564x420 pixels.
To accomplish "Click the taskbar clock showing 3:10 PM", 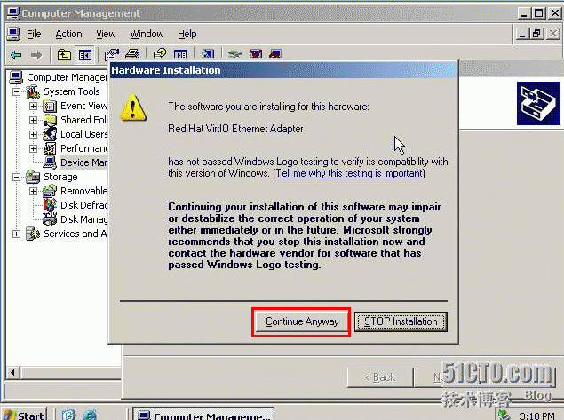I will point(537,416).
